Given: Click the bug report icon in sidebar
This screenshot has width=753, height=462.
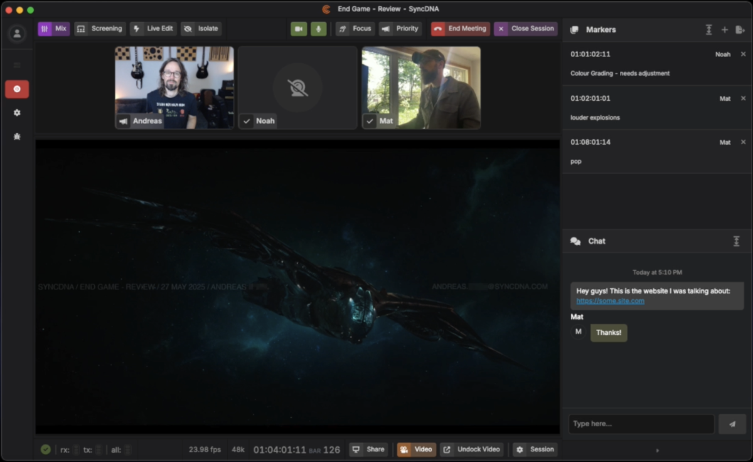Looking at the screenshot, I should pos(17,136).
